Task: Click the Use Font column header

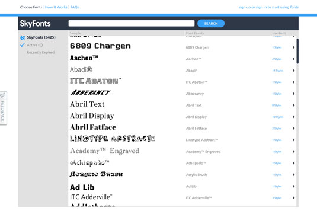Action: pyautogui.click(x=279, y=33)
